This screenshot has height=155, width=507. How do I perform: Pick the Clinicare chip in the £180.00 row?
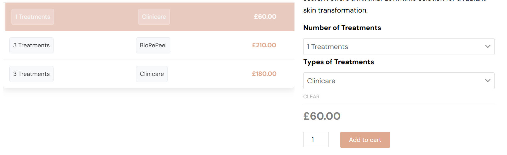pyautogui.click(x=152, y=74)
